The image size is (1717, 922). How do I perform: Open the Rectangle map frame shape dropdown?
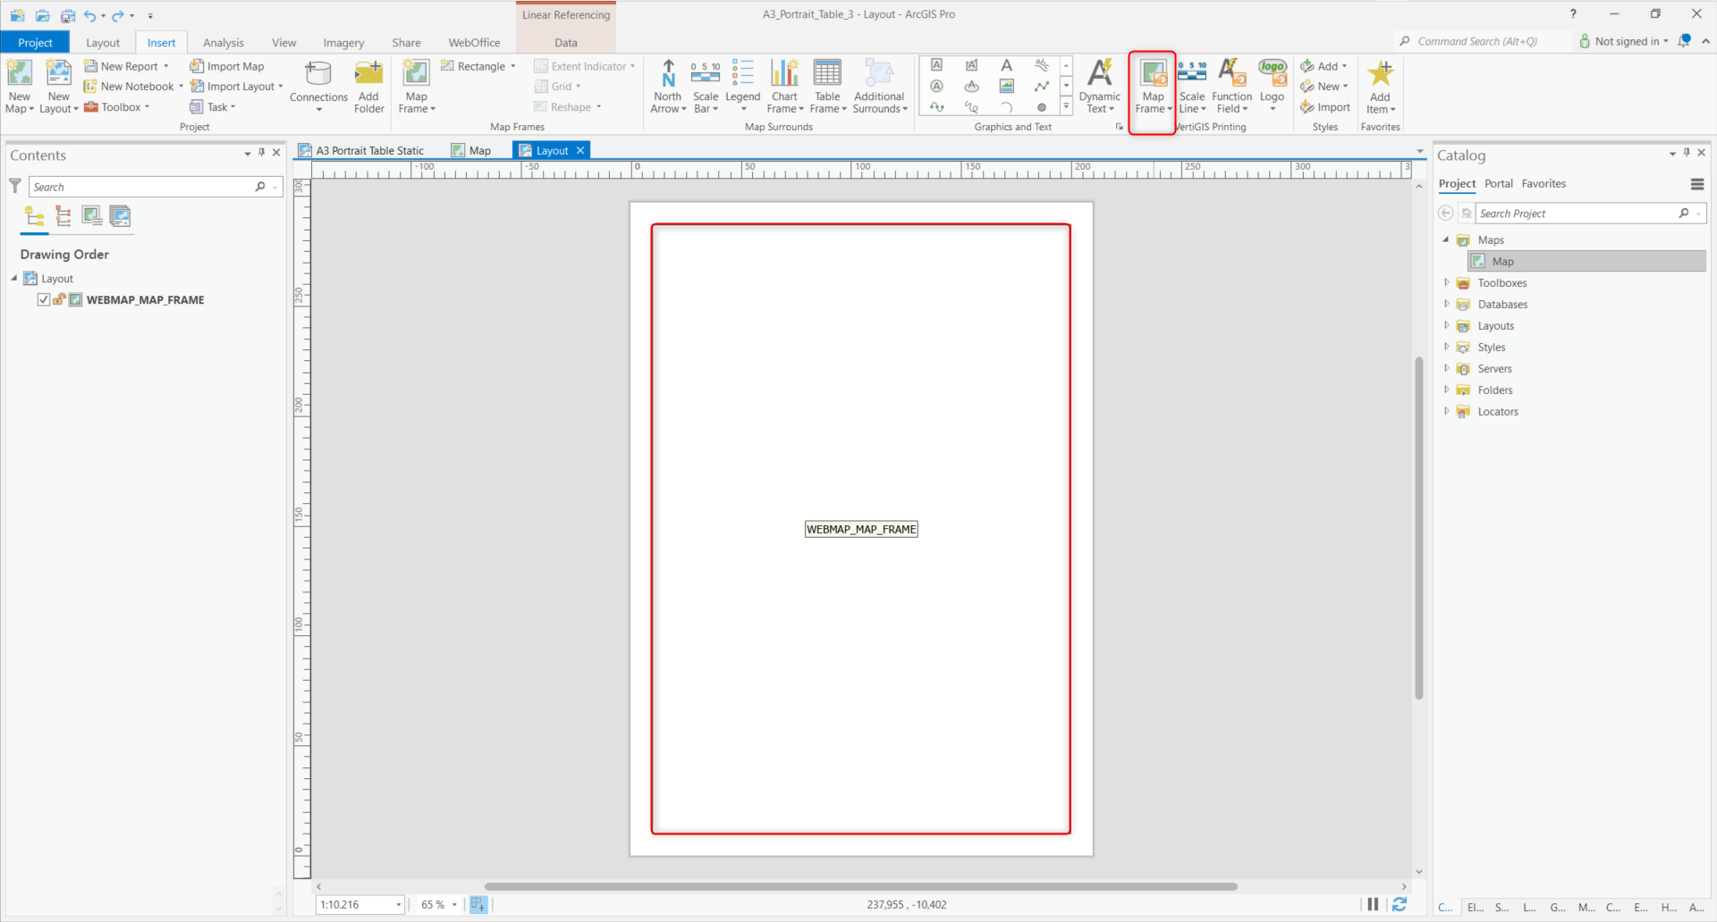[512, 65]
